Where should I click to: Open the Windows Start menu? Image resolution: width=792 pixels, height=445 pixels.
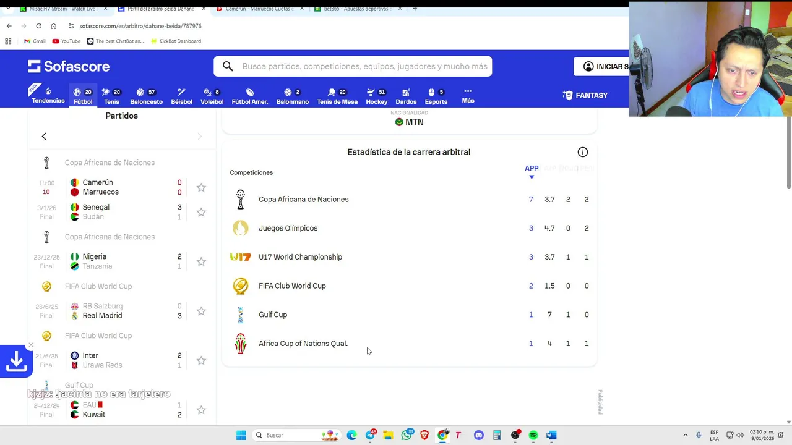click(x=241, y=435)
